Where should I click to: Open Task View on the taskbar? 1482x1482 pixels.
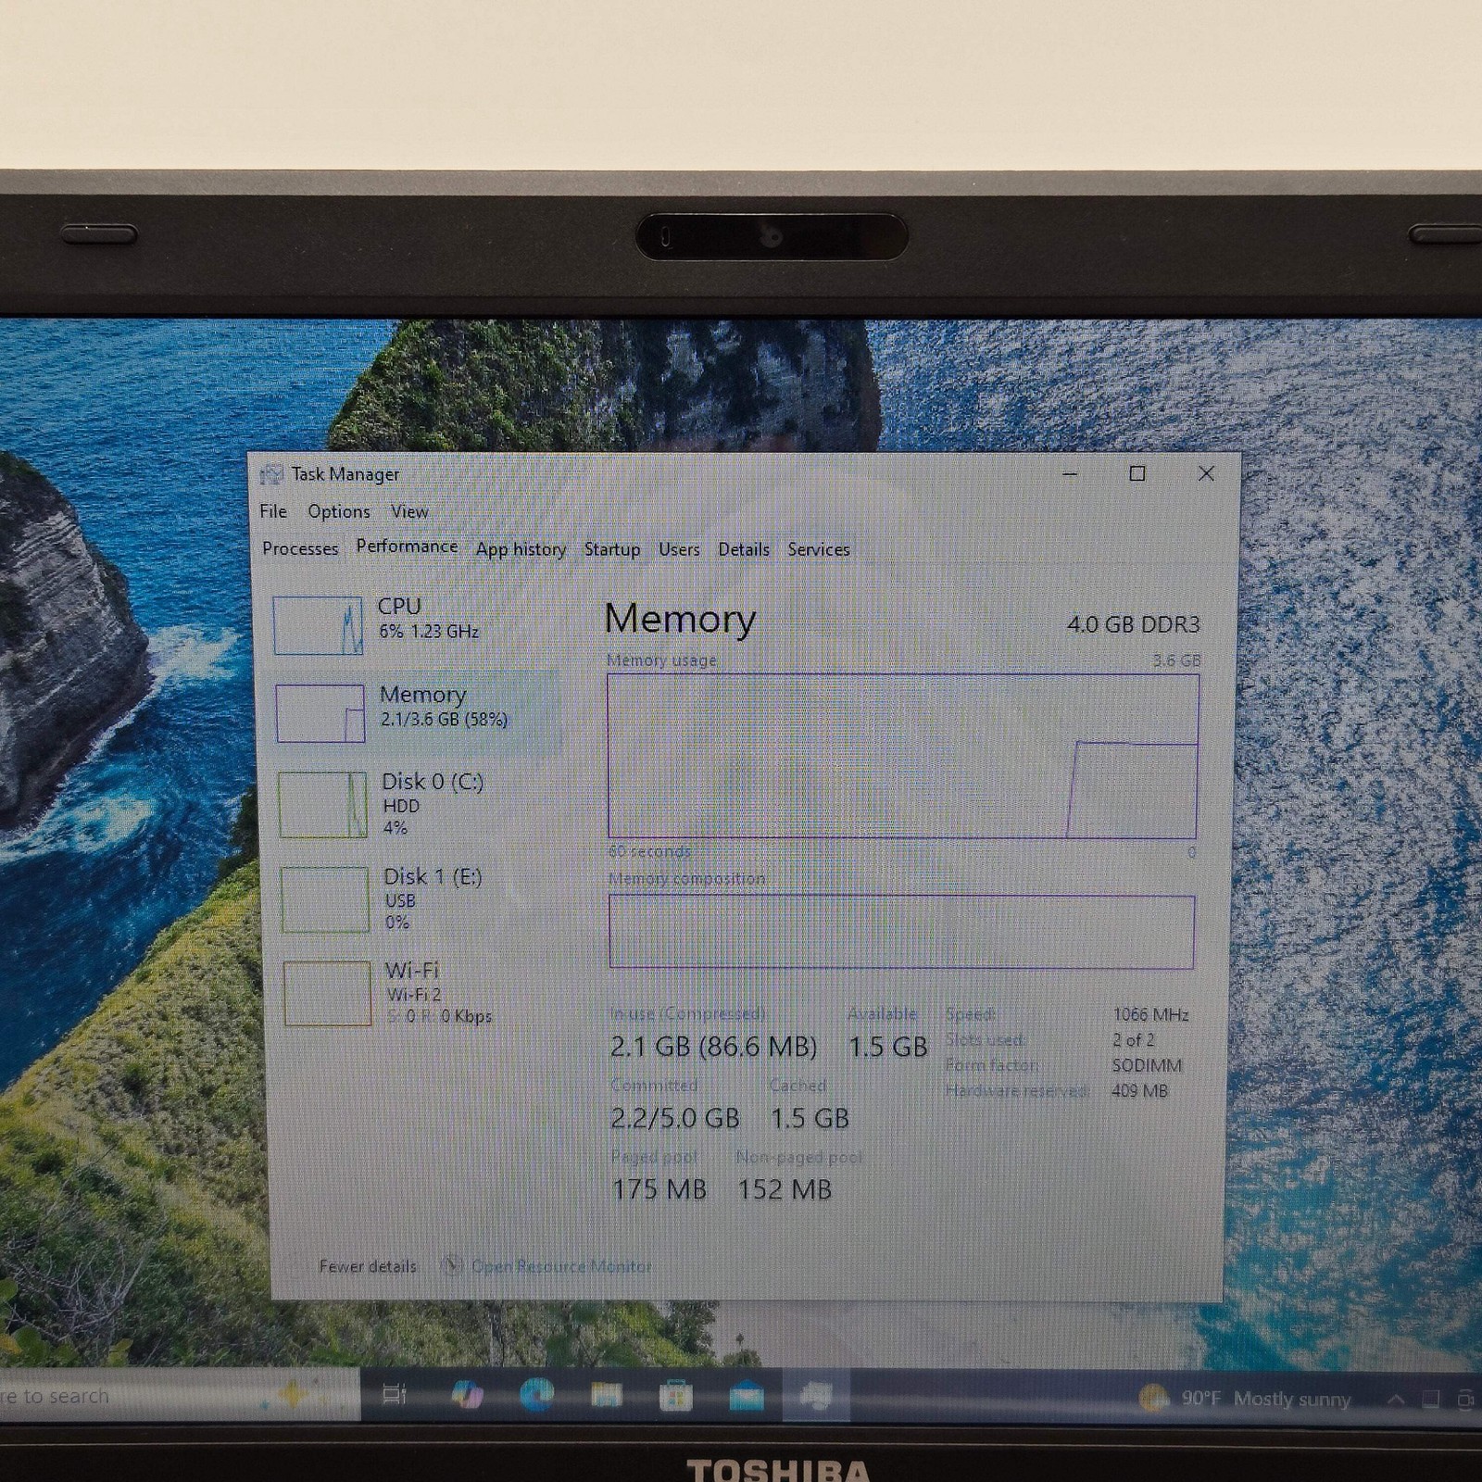click(x=394, y=1394)
